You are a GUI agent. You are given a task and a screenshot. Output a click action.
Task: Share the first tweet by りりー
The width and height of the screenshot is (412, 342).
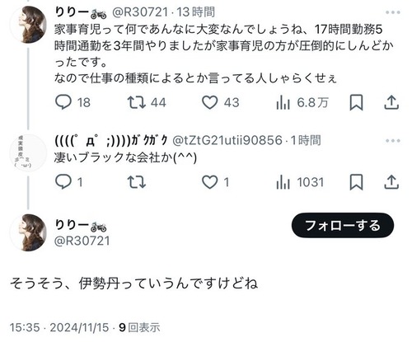click(391, 102)
